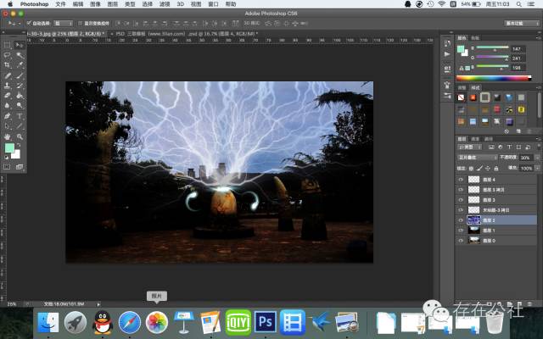Screen dimensions: 543x339
Task: Open the workspace switcher dropdown
Action: point(520,24)
